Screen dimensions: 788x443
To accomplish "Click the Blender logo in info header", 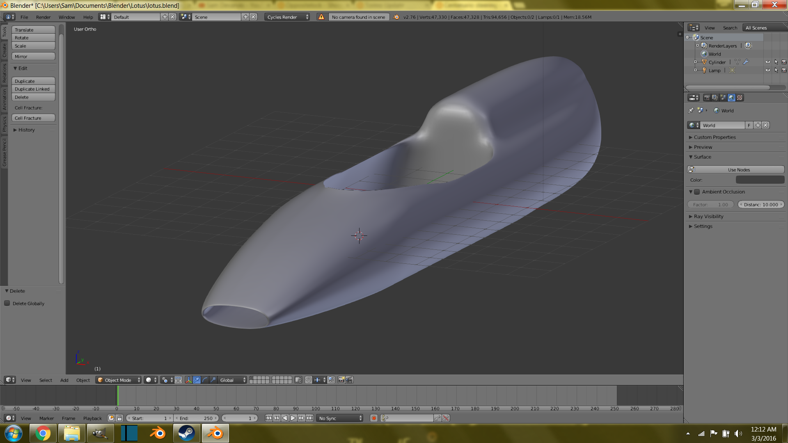I will (396, 17).
